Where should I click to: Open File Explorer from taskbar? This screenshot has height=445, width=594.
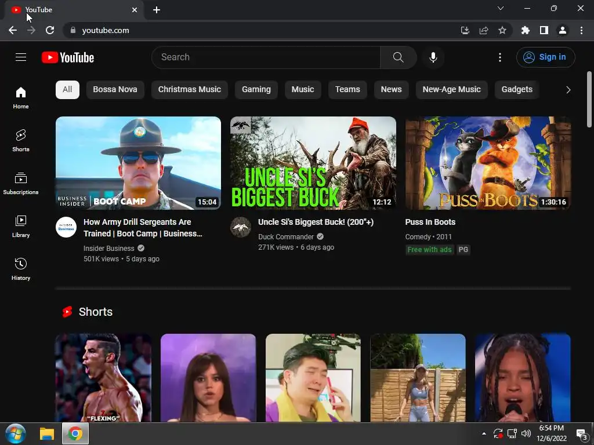pos(47,433)
